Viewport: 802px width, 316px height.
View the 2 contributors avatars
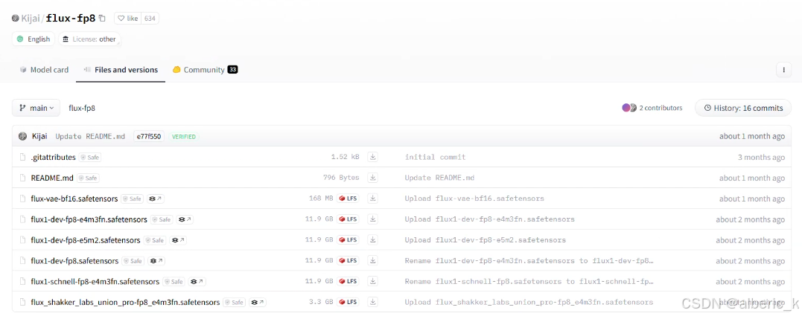[629, 108]
